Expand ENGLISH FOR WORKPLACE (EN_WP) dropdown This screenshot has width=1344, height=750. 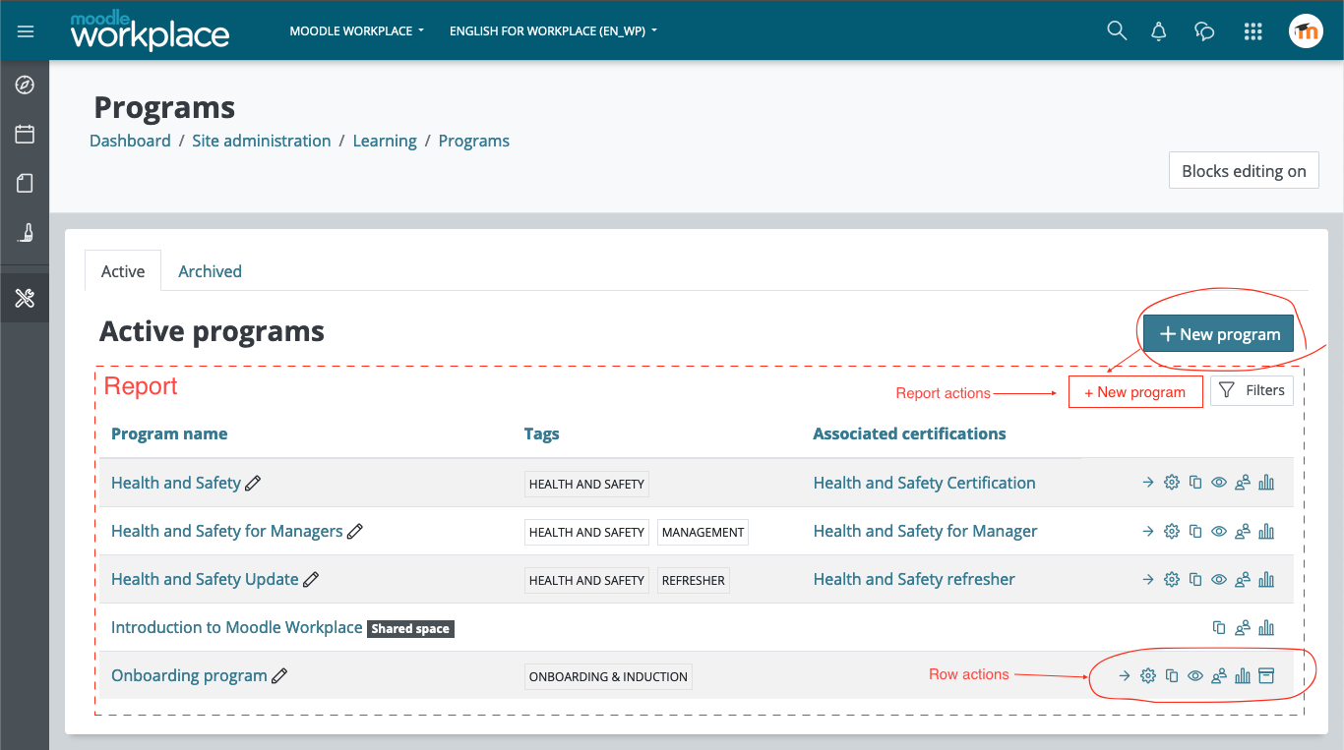click(553, 31)
